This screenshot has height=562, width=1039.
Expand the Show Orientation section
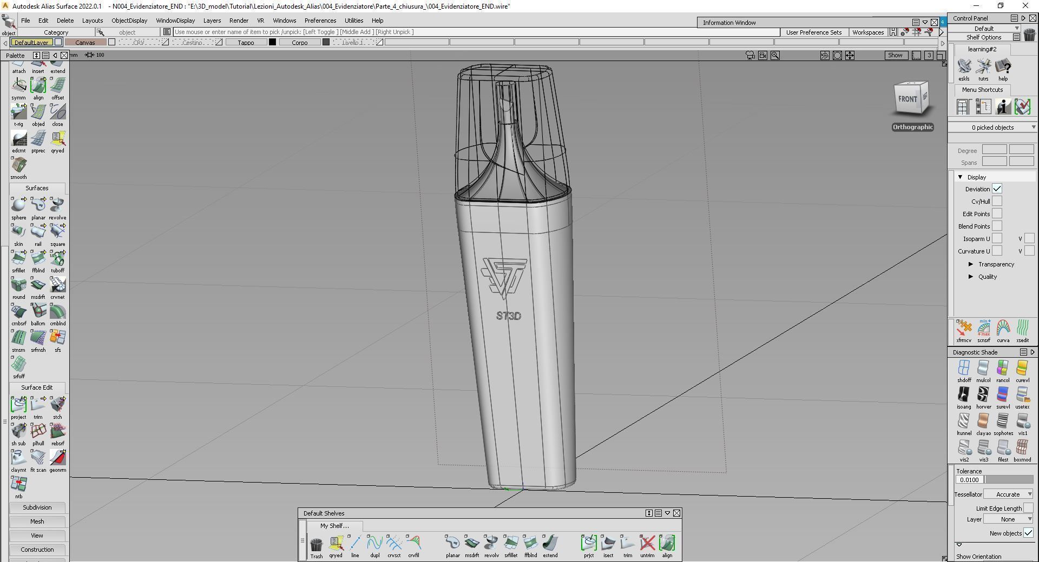click(x=959, y=545)
